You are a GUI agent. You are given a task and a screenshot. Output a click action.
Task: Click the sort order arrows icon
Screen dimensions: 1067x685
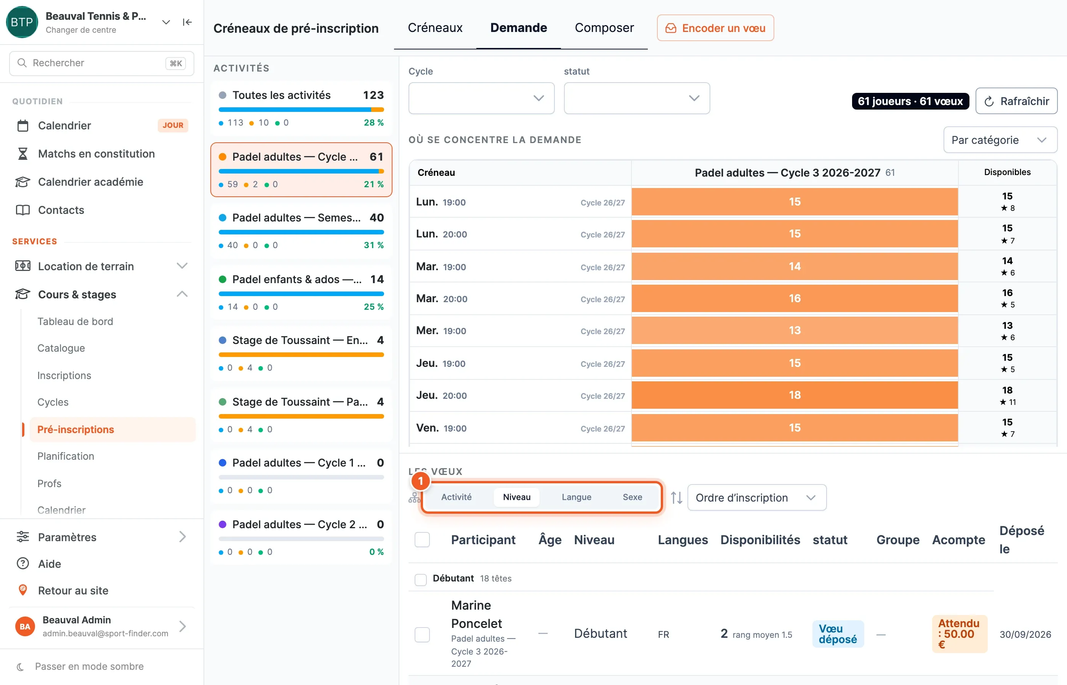click(x=676, y=497)
